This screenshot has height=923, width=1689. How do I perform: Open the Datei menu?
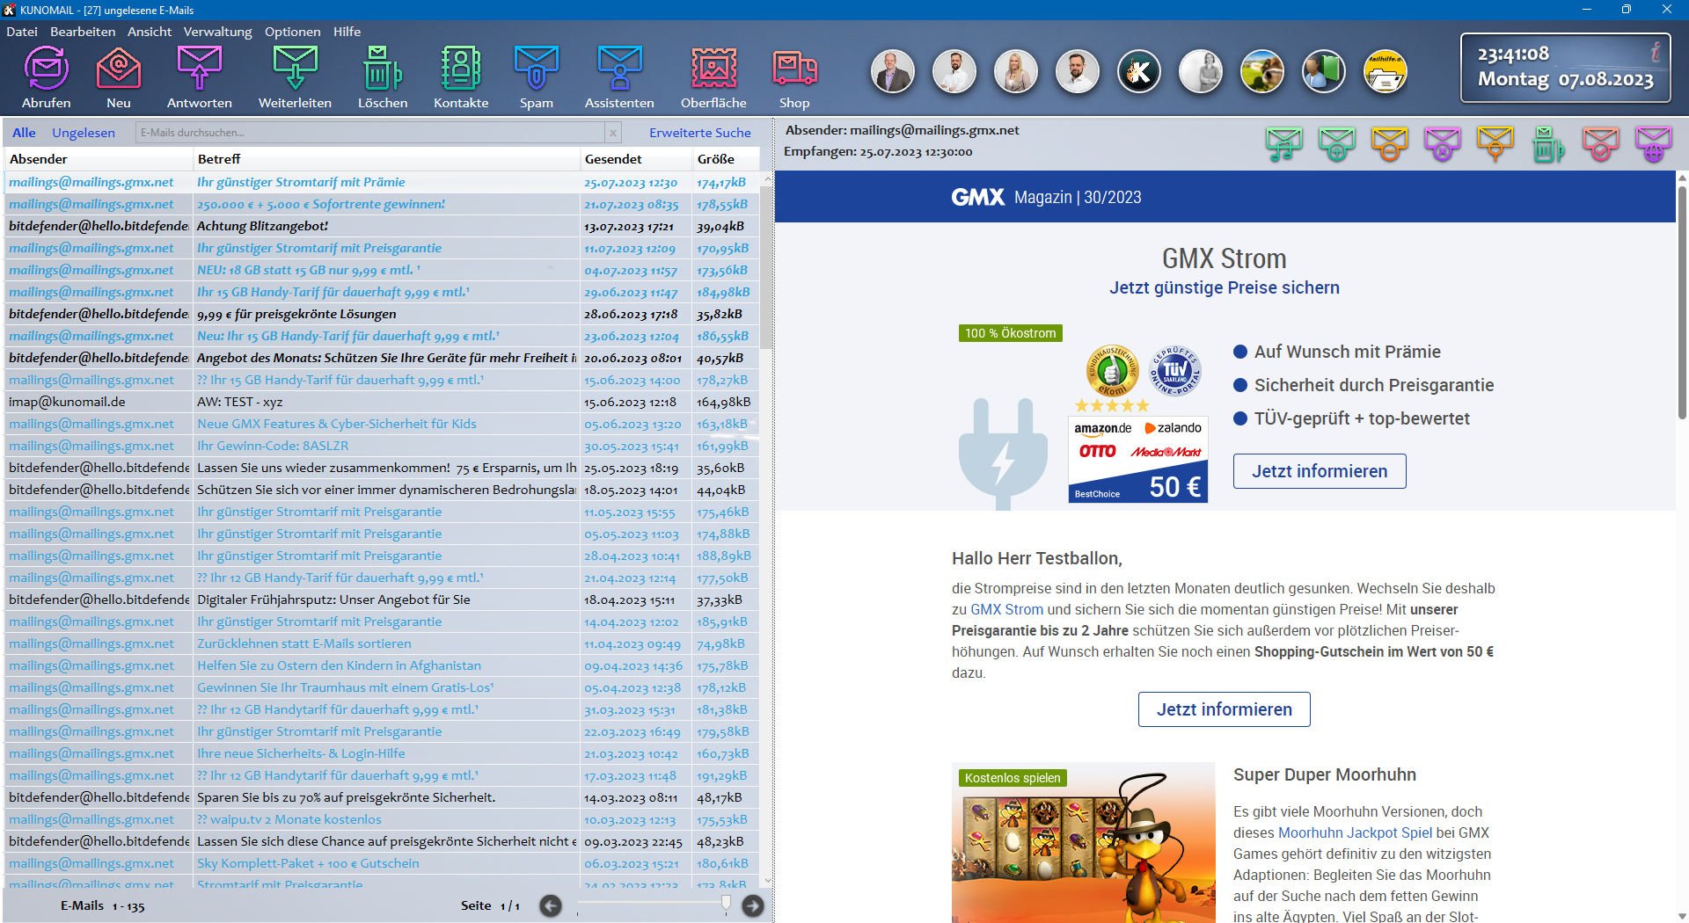tap(22, 32)
